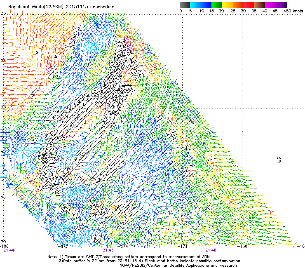This screenshot has height=268, width=305.
Task: Click the legend label '40'
Action: pos(265,11)
